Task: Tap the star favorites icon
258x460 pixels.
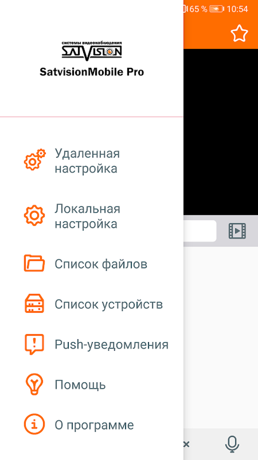Action: point(239,33)
